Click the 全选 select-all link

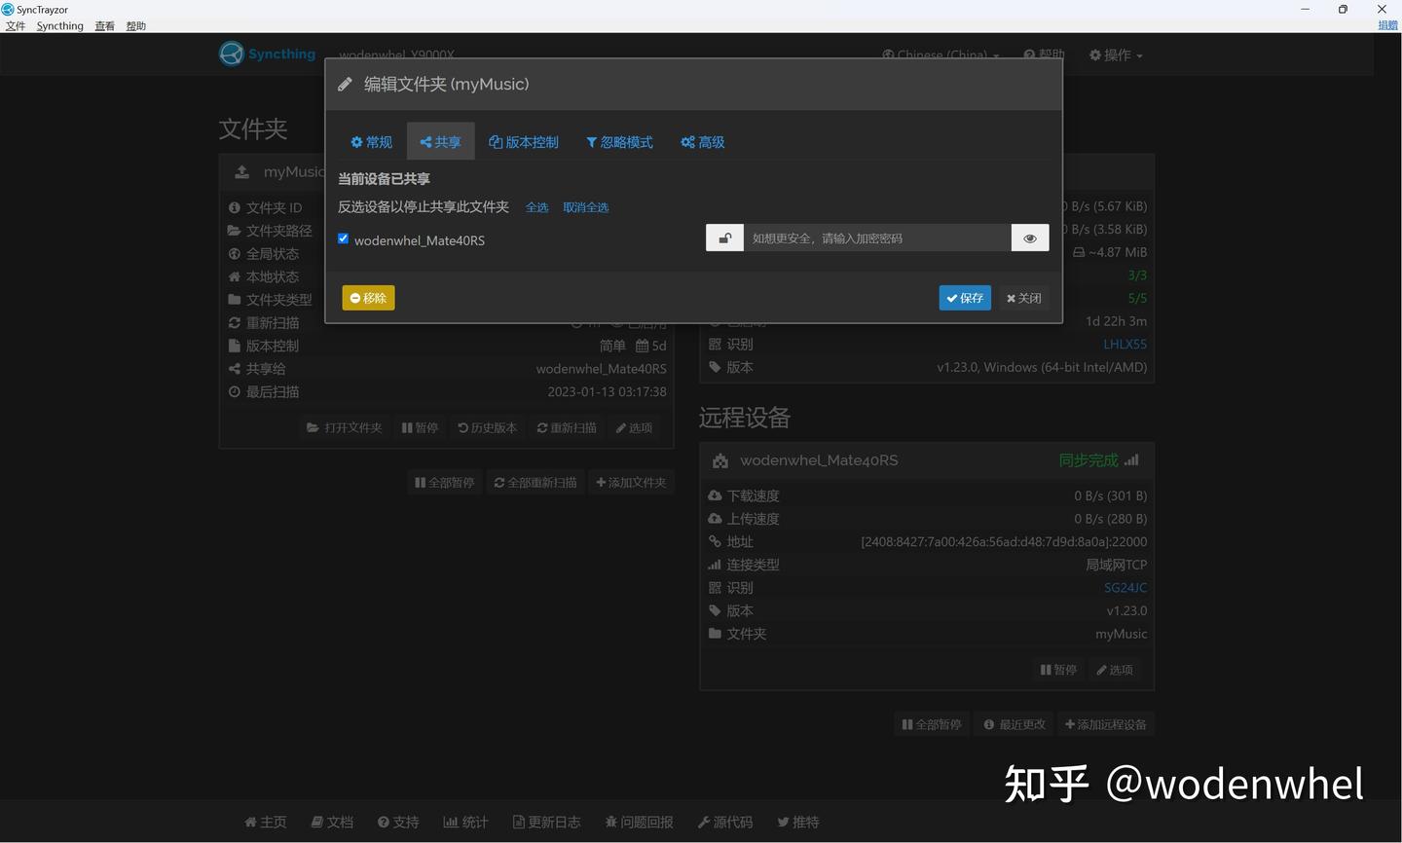point(536,206)
